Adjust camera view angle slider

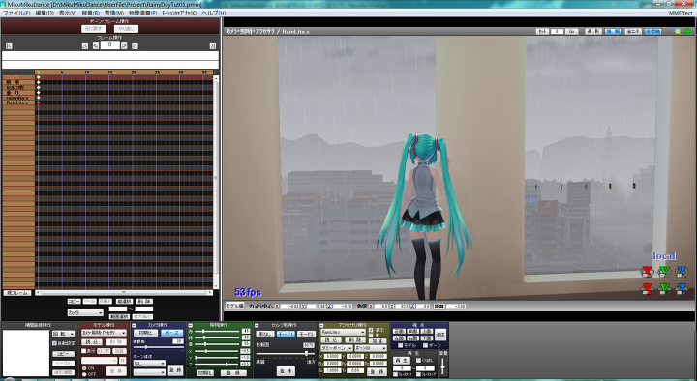tap(158, 348)
